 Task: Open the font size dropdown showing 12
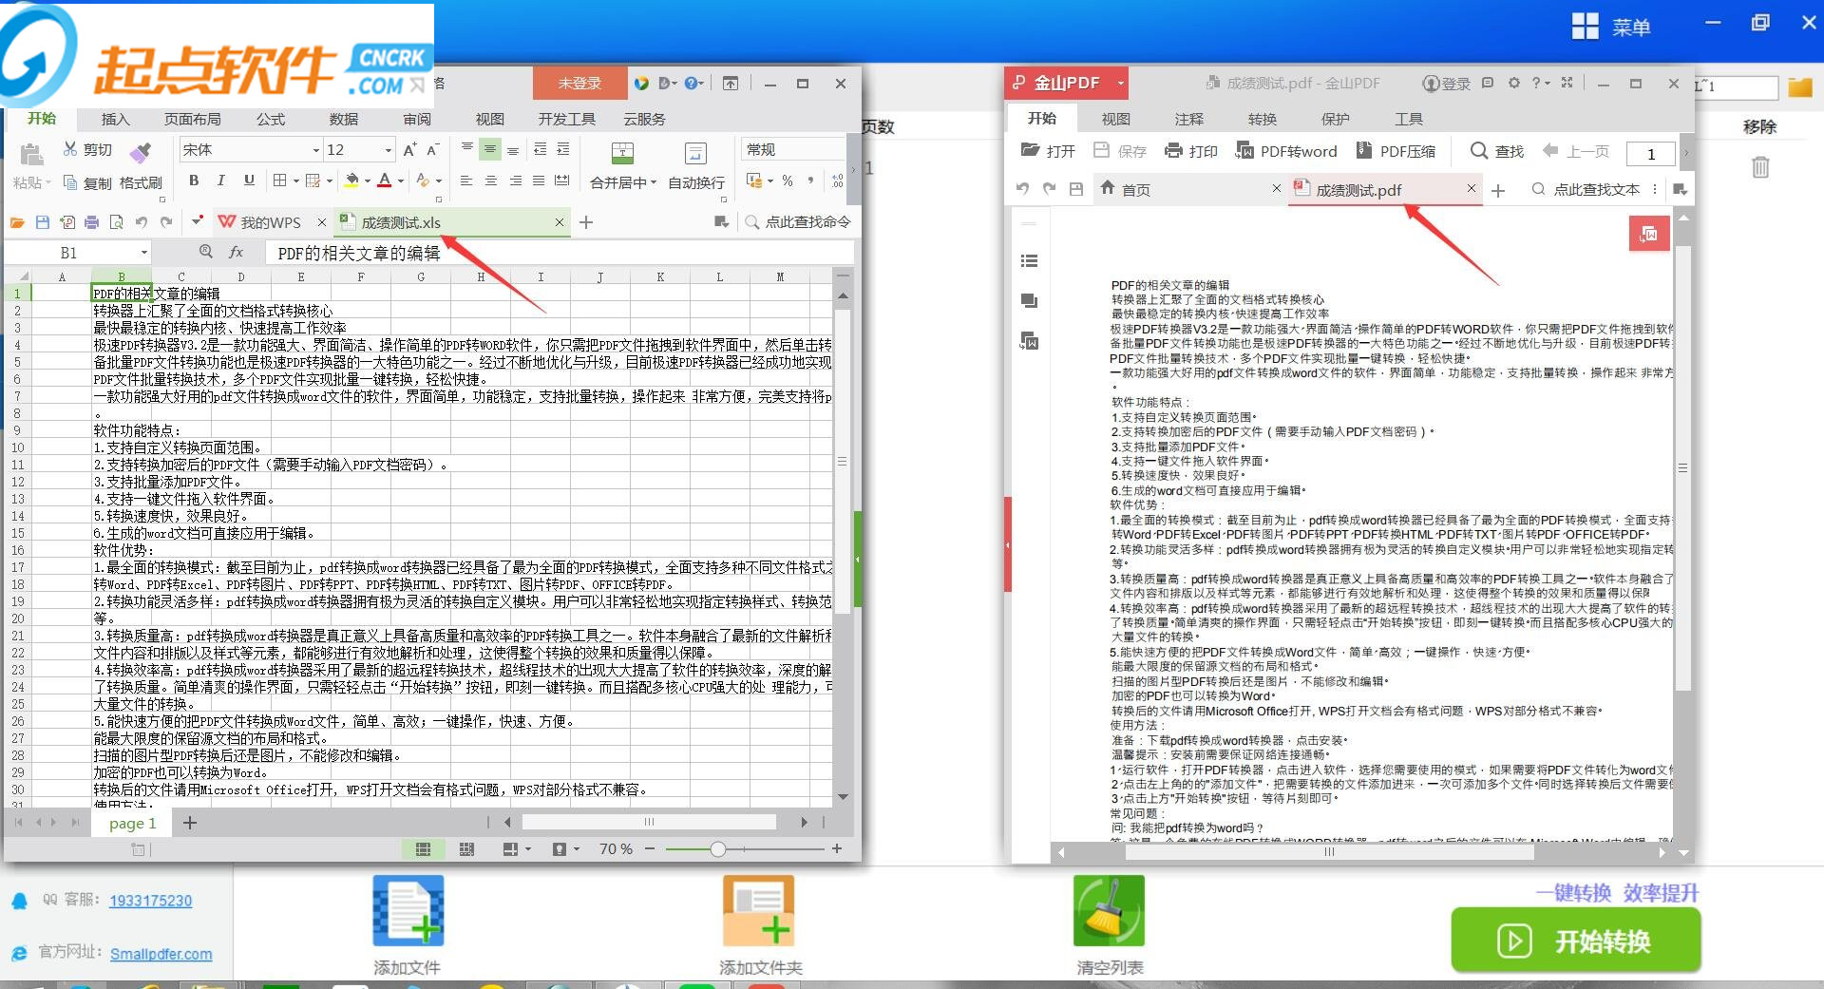point(388,150)
